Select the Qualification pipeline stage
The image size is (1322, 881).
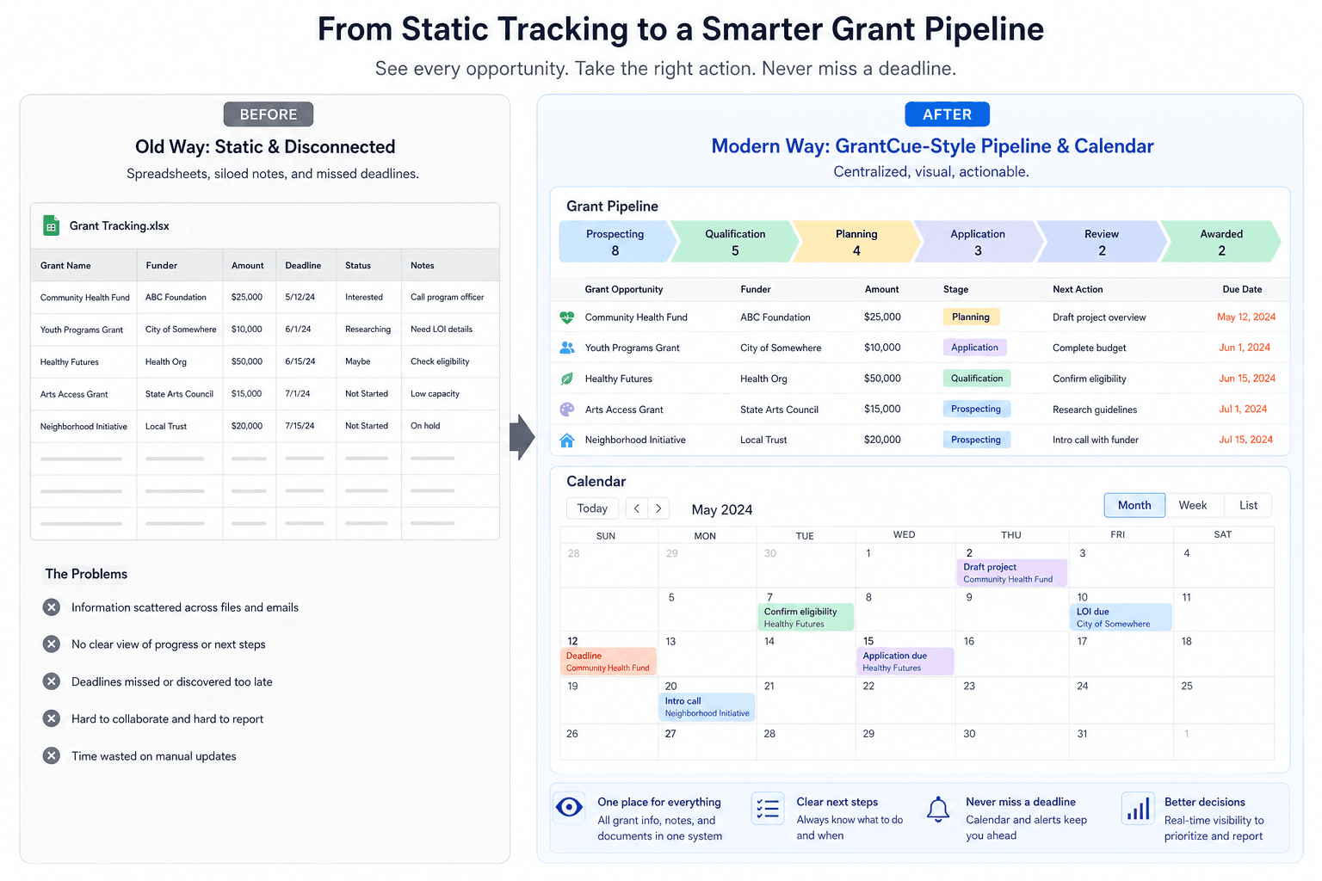pos(735,242)
